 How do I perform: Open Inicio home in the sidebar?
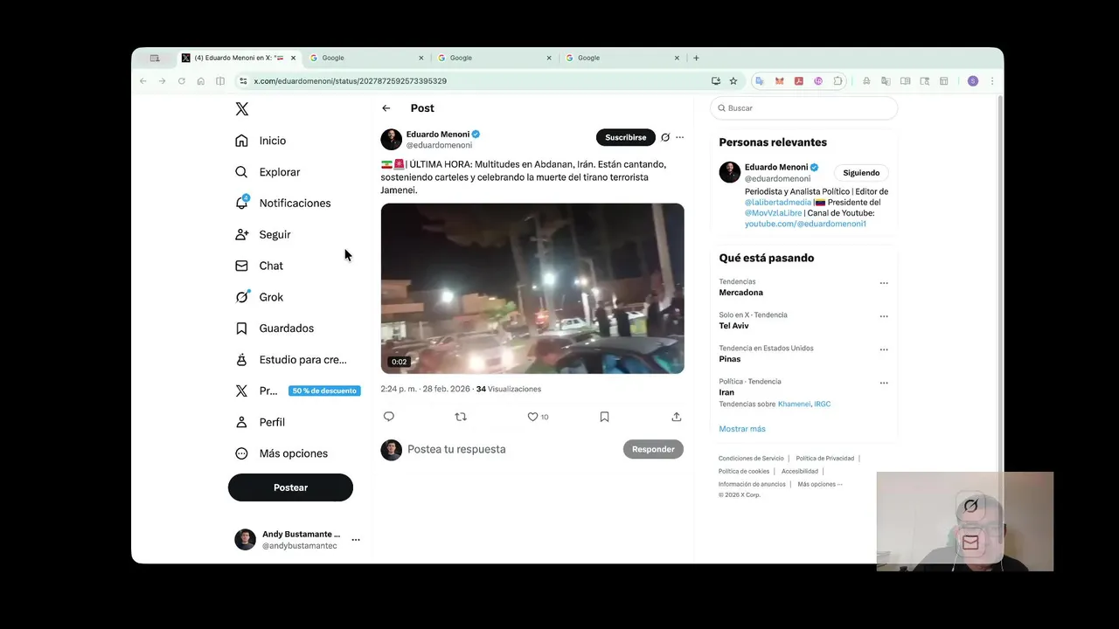(x=261, y=141)
